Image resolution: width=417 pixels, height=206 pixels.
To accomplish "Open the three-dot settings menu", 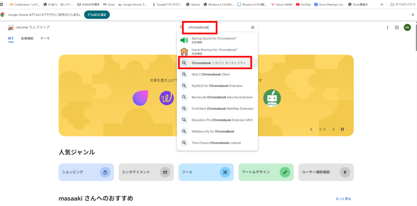I will pos(387,27).
